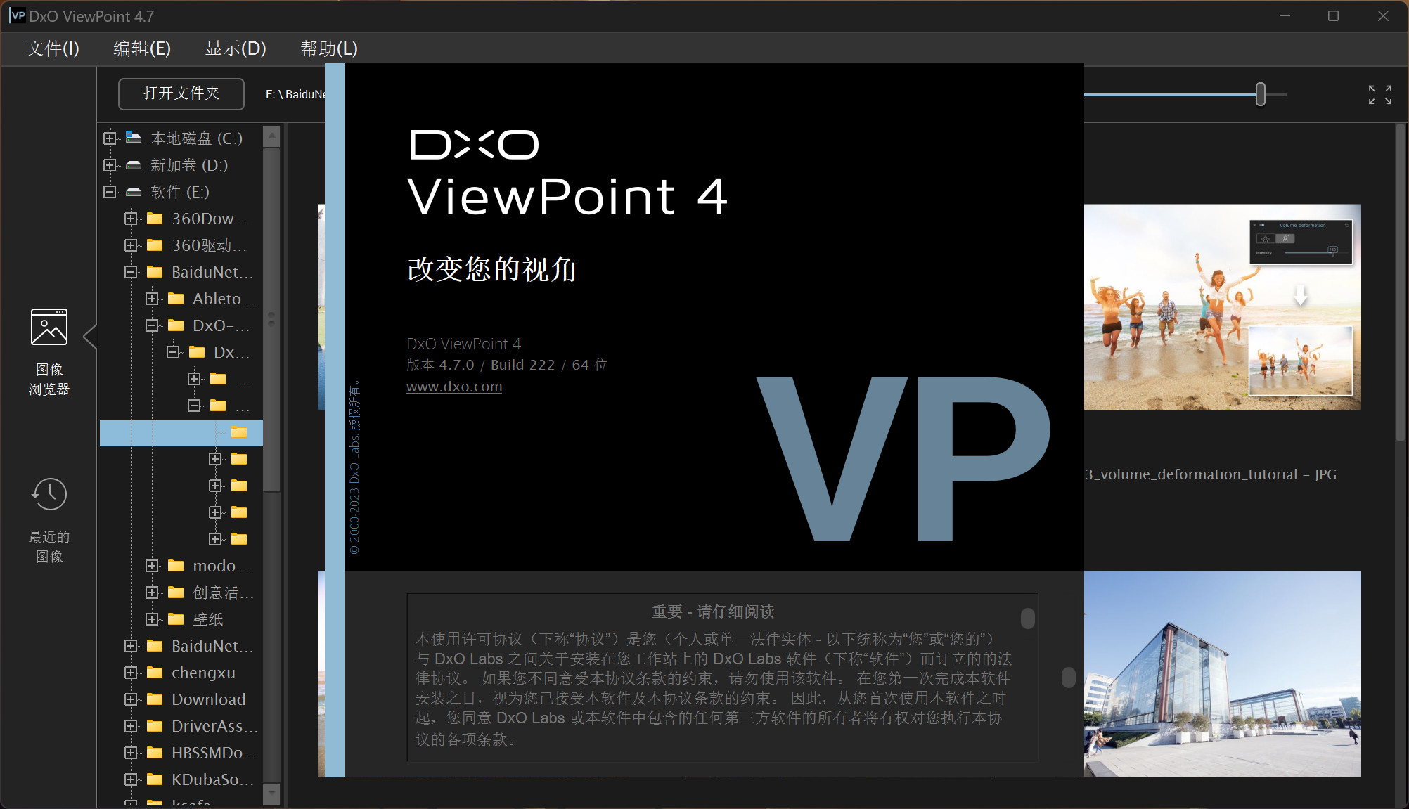Click the license agreement text scrollbar thumb
Viewport: 1409px width, 809px height.
[1027, 619]
